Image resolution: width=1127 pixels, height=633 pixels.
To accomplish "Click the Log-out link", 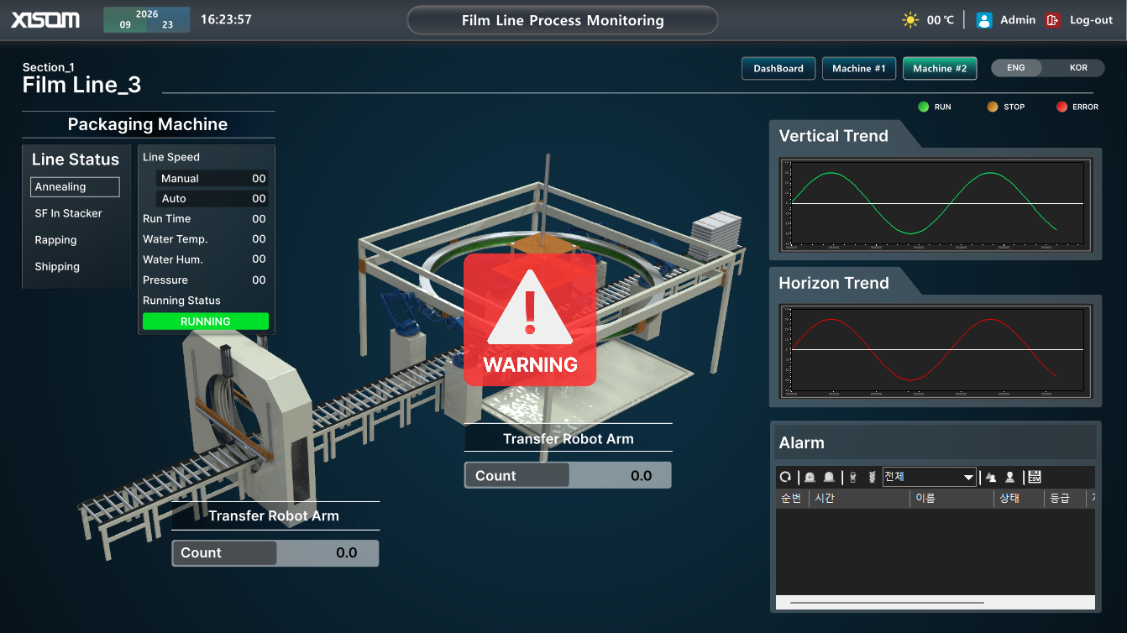I will coord(1091,20).
